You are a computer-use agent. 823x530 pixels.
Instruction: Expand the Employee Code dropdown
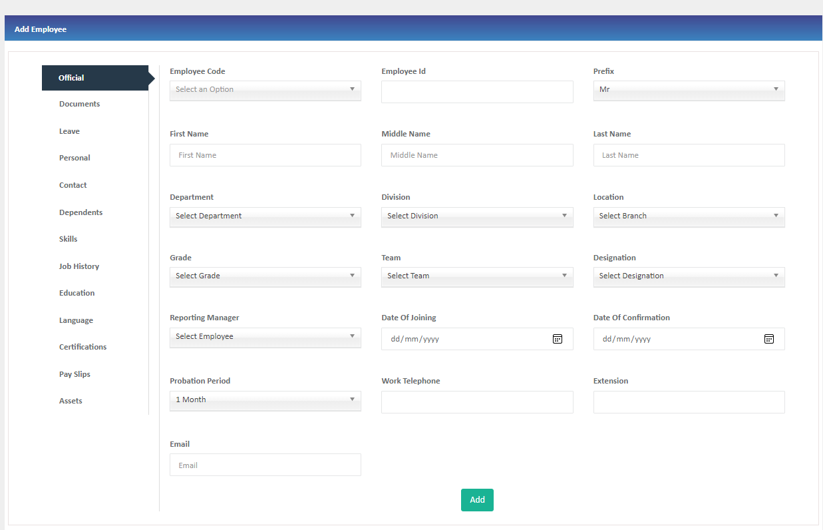point(265,90)
